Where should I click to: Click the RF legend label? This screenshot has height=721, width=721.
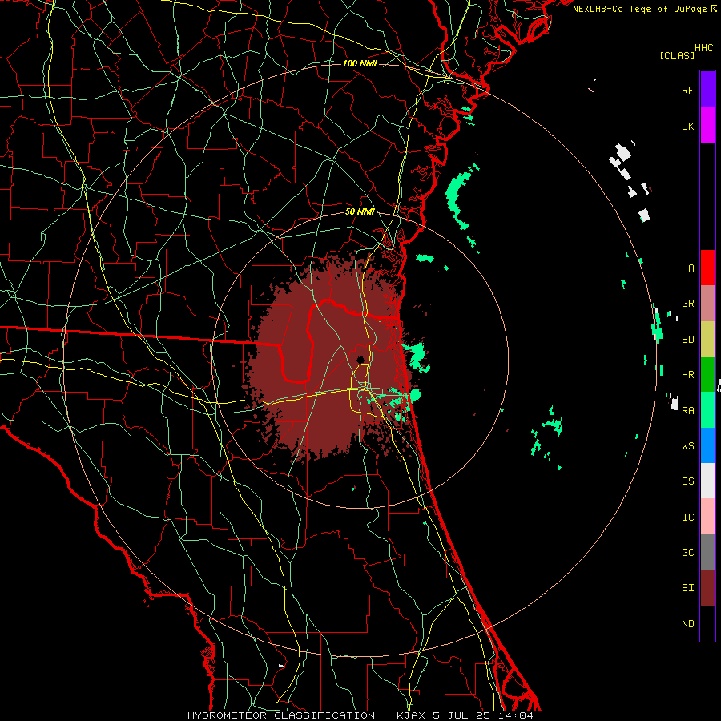click(x=687, y=90)
